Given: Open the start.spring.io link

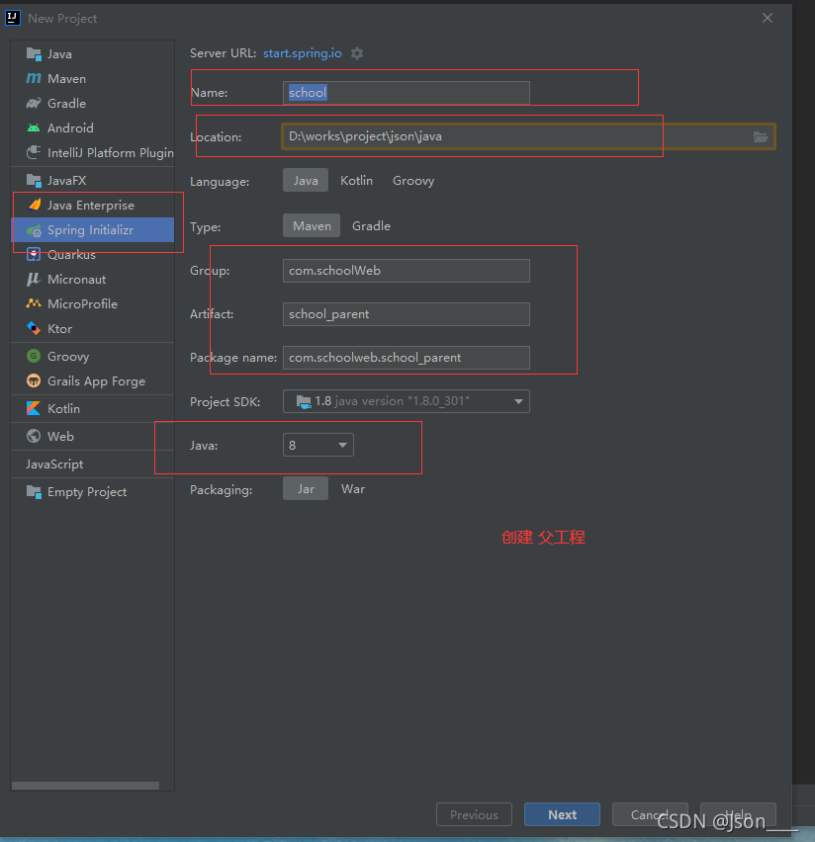Looking at the screenshot, I should pyautogui.click(x=302, y=53).
